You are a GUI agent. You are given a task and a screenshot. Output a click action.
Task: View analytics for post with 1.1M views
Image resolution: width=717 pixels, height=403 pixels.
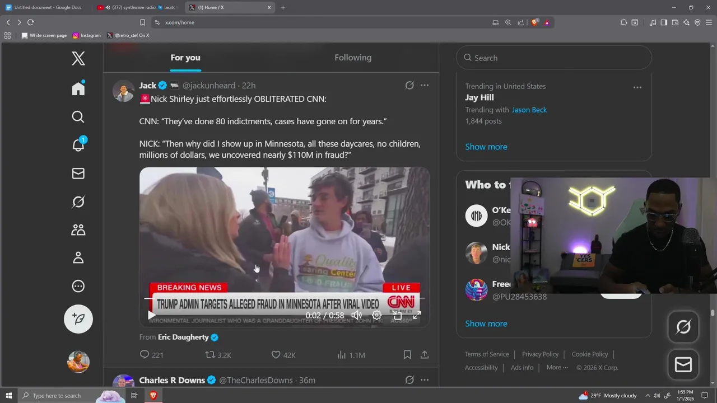pyautogui.click(x=351, y=355)
